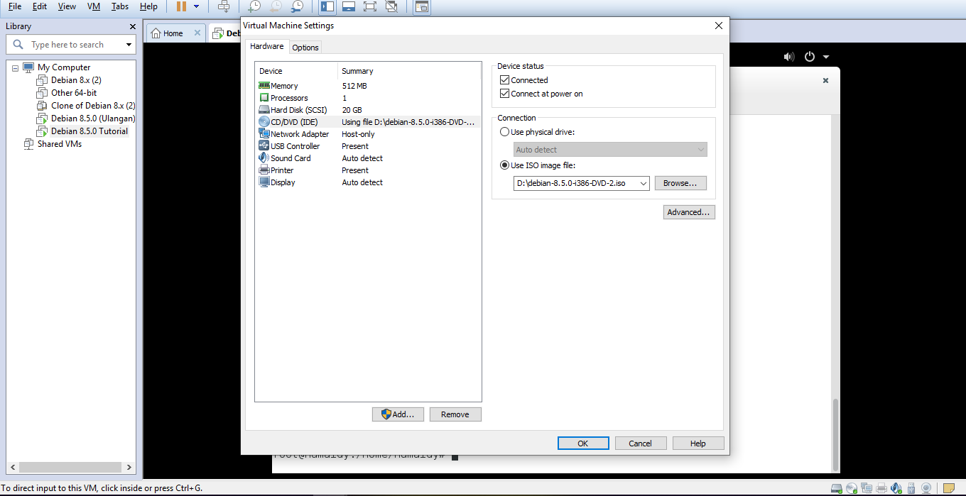The image size is (966, 496).
Task: Select Display device row
Action: point(368,182)
